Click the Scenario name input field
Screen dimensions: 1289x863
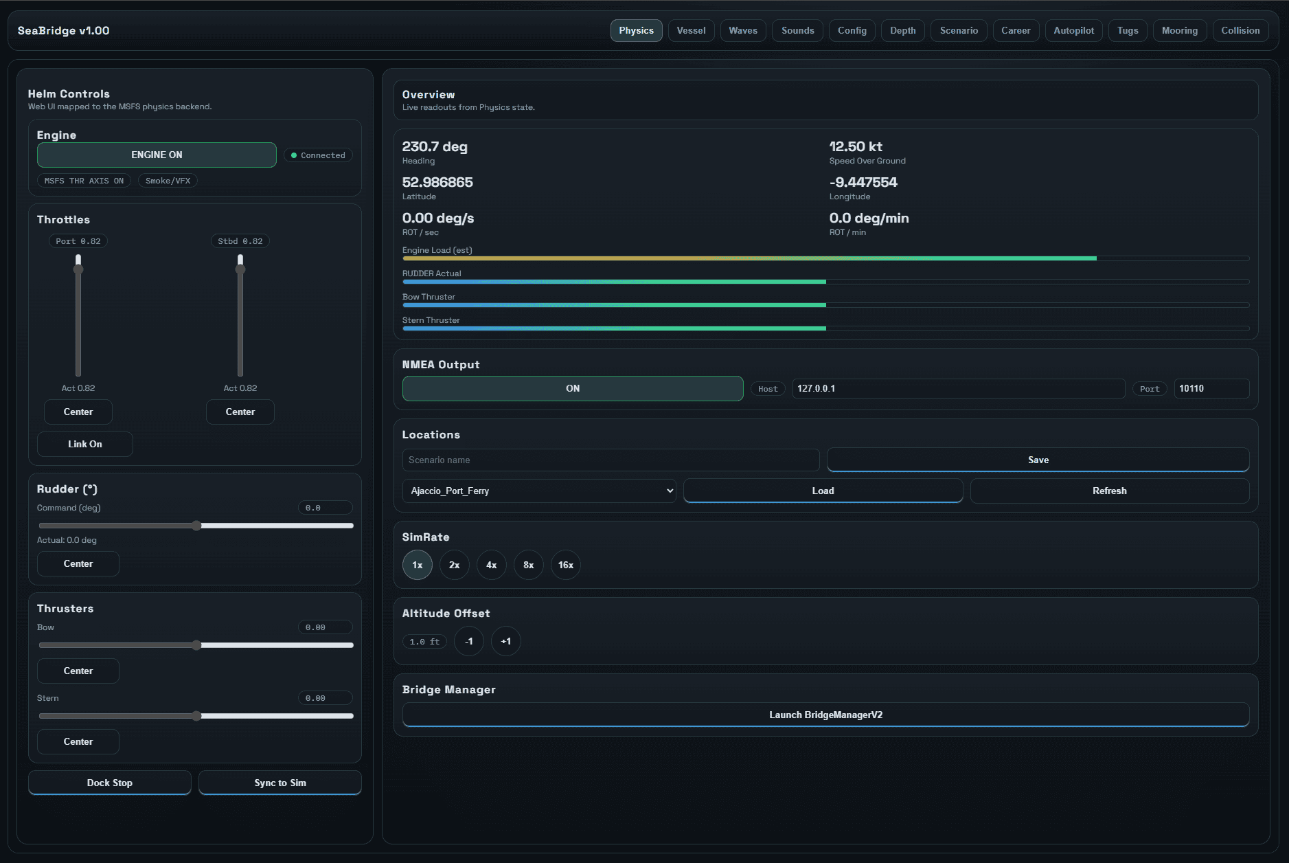[x=611, y=460]
